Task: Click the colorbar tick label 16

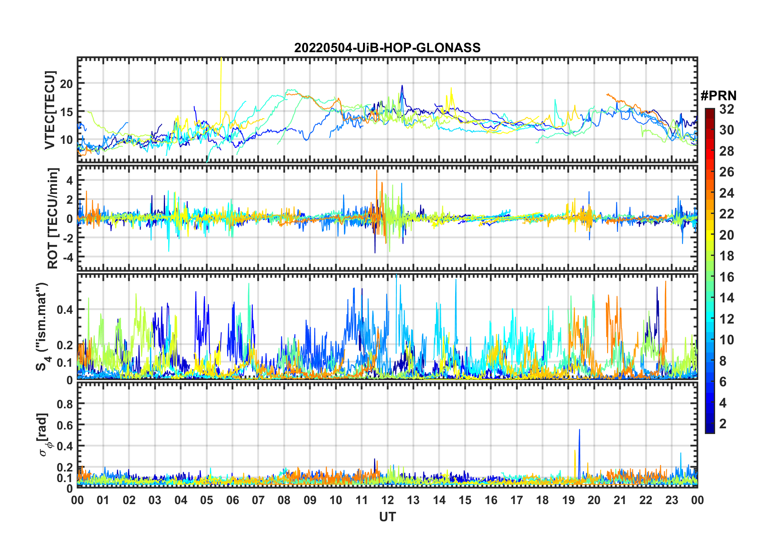Action: 727,277
